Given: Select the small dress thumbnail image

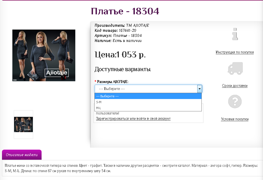Looking at the screenshot, I should click(x=23, y=125).
